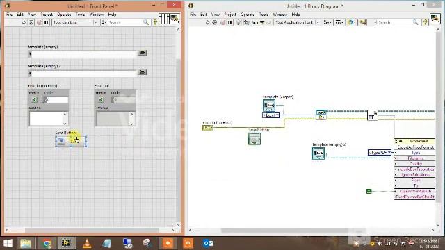
Task: Run the VI from the Front Panel toolbar
Action: 24,22
